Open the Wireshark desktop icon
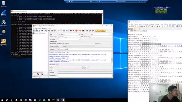The height and width of the screenshot is (102, 182). point(3,13)
